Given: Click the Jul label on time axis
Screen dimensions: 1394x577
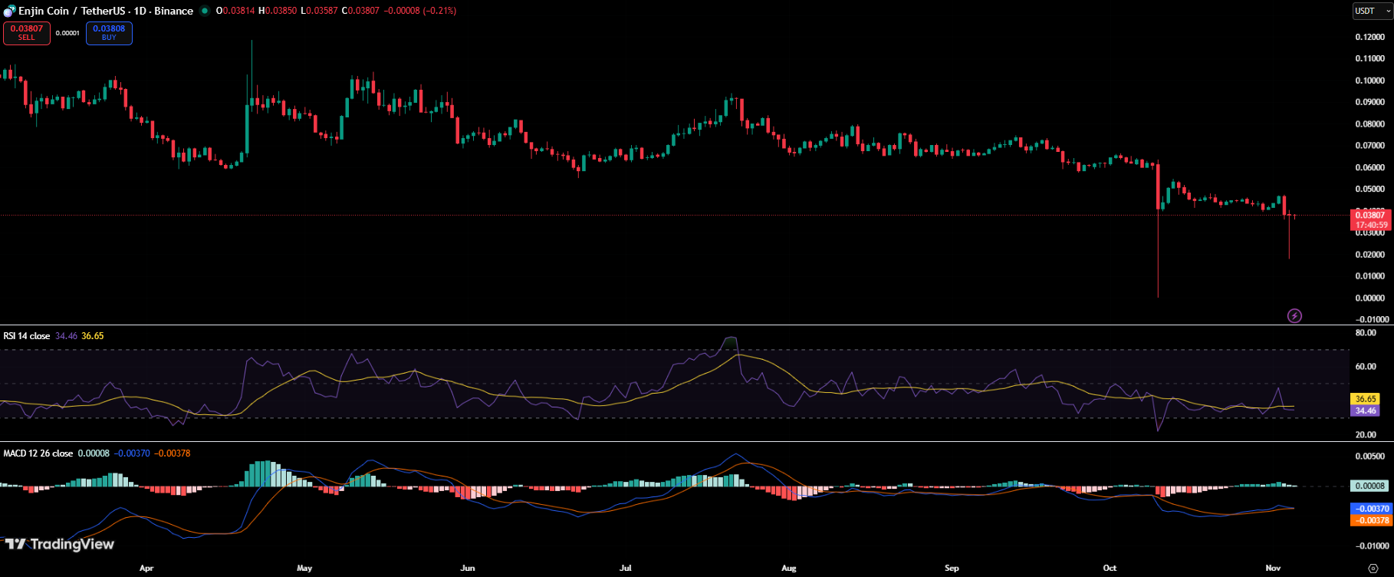Looking at the screenshot, I should point(626,568).
